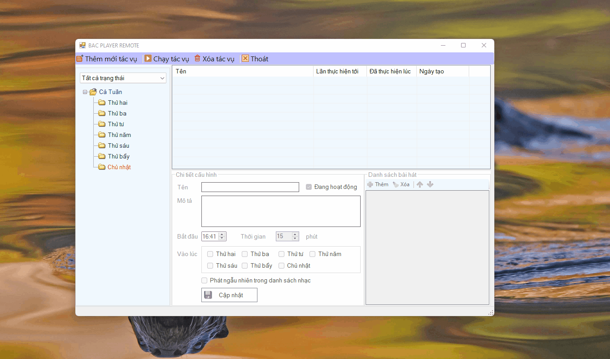Enable the Chủ nhật day checkbox
This screenshot has height=359, width=610.
282,265
